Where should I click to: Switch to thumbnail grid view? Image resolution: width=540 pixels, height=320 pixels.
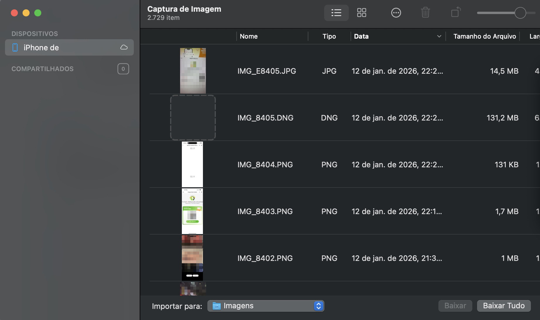point(362,13)
